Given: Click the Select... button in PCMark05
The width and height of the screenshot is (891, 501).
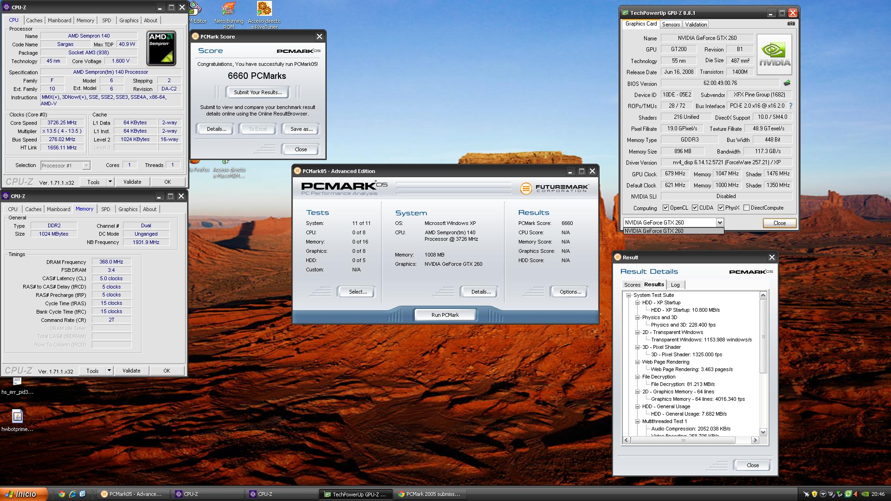Looking at the screenshot, I should pos(357,292).
